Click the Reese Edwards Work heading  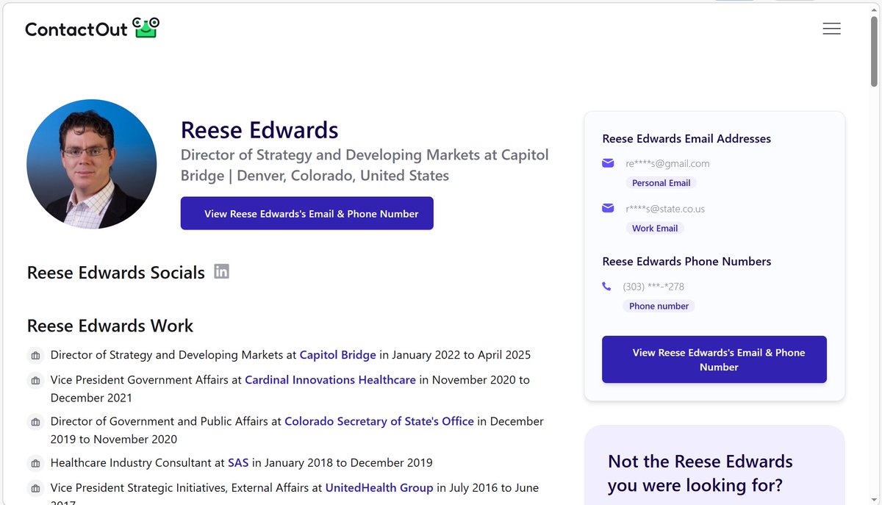click(110, 326)
